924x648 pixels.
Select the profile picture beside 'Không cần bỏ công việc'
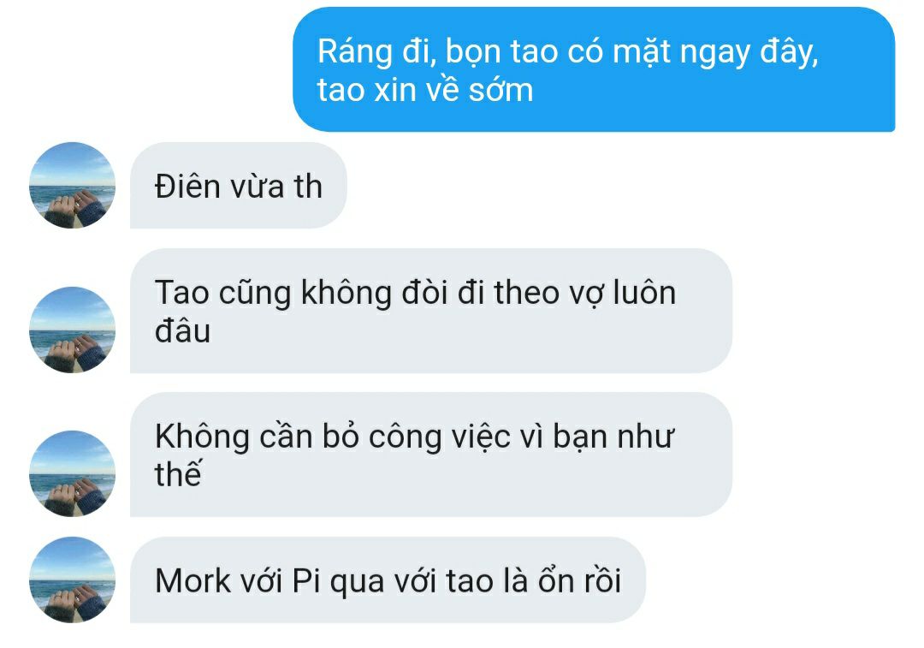point(73,473)
